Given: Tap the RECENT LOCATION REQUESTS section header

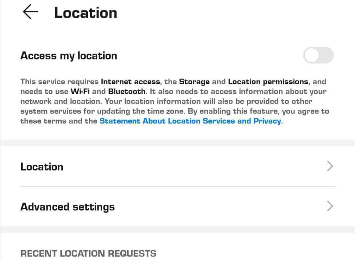Looking at the screenshot, I should click(88, 253).
